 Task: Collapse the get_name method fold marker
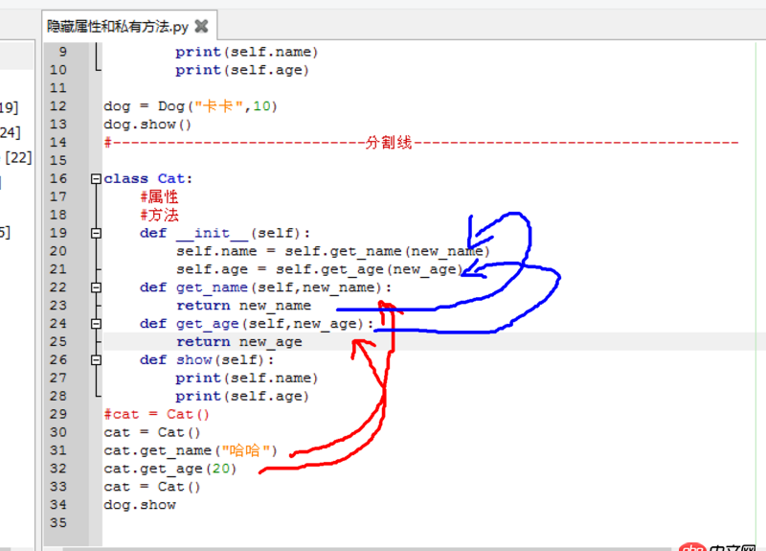96,287
